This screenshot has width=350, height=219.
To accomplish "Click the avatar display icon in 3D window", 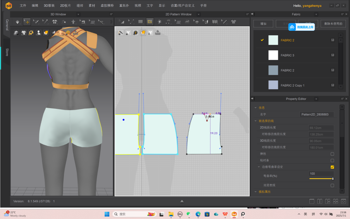I will coord(38,33).
